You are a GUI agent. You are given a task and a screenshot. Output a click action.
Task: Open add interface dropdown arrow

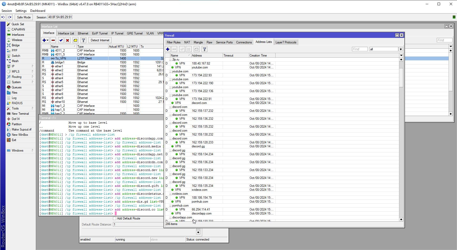48,40
